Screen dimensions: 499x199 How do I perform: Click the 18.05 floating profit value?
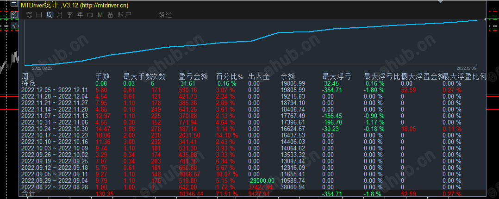tap(408, 129)
